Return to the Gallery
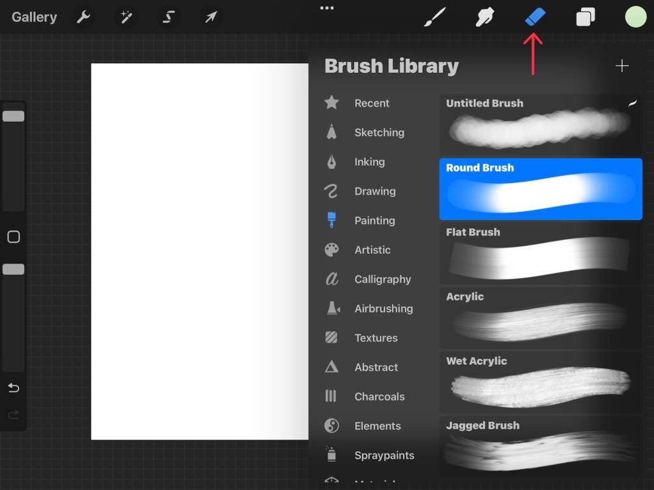The image size is (654, 490). [x=34, y=17]
